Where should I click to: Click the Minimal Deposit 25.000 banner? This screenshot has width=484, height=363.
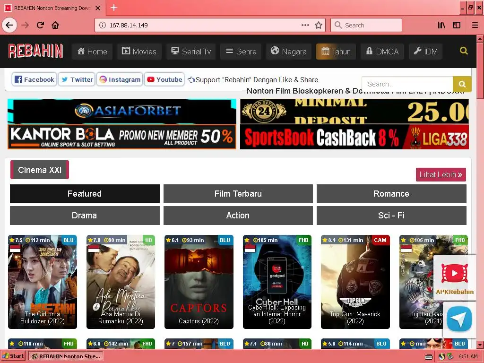click(354, 111)
